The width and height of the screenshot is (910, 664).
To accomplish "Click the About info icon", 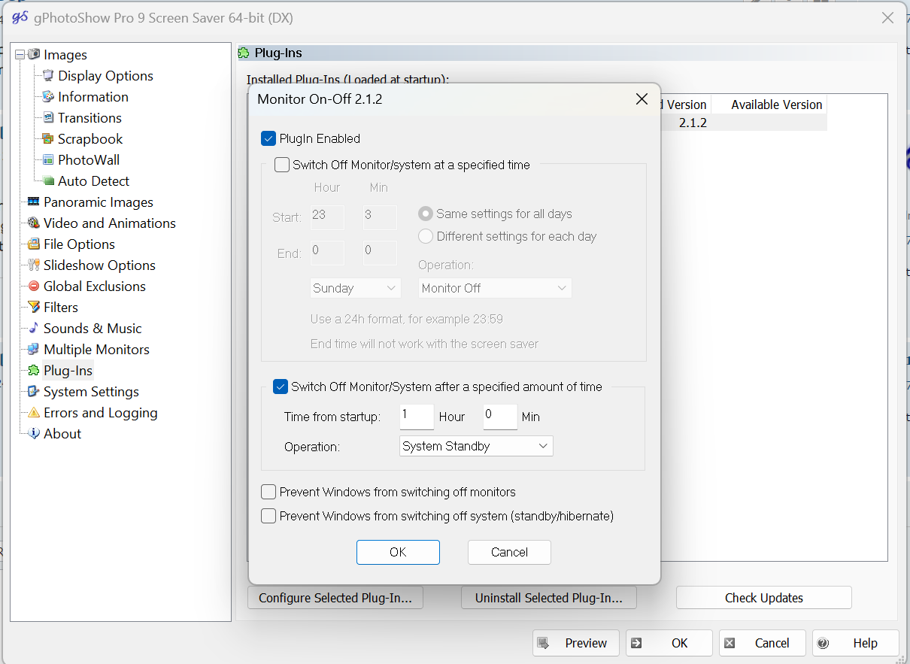I will point(33,433).
